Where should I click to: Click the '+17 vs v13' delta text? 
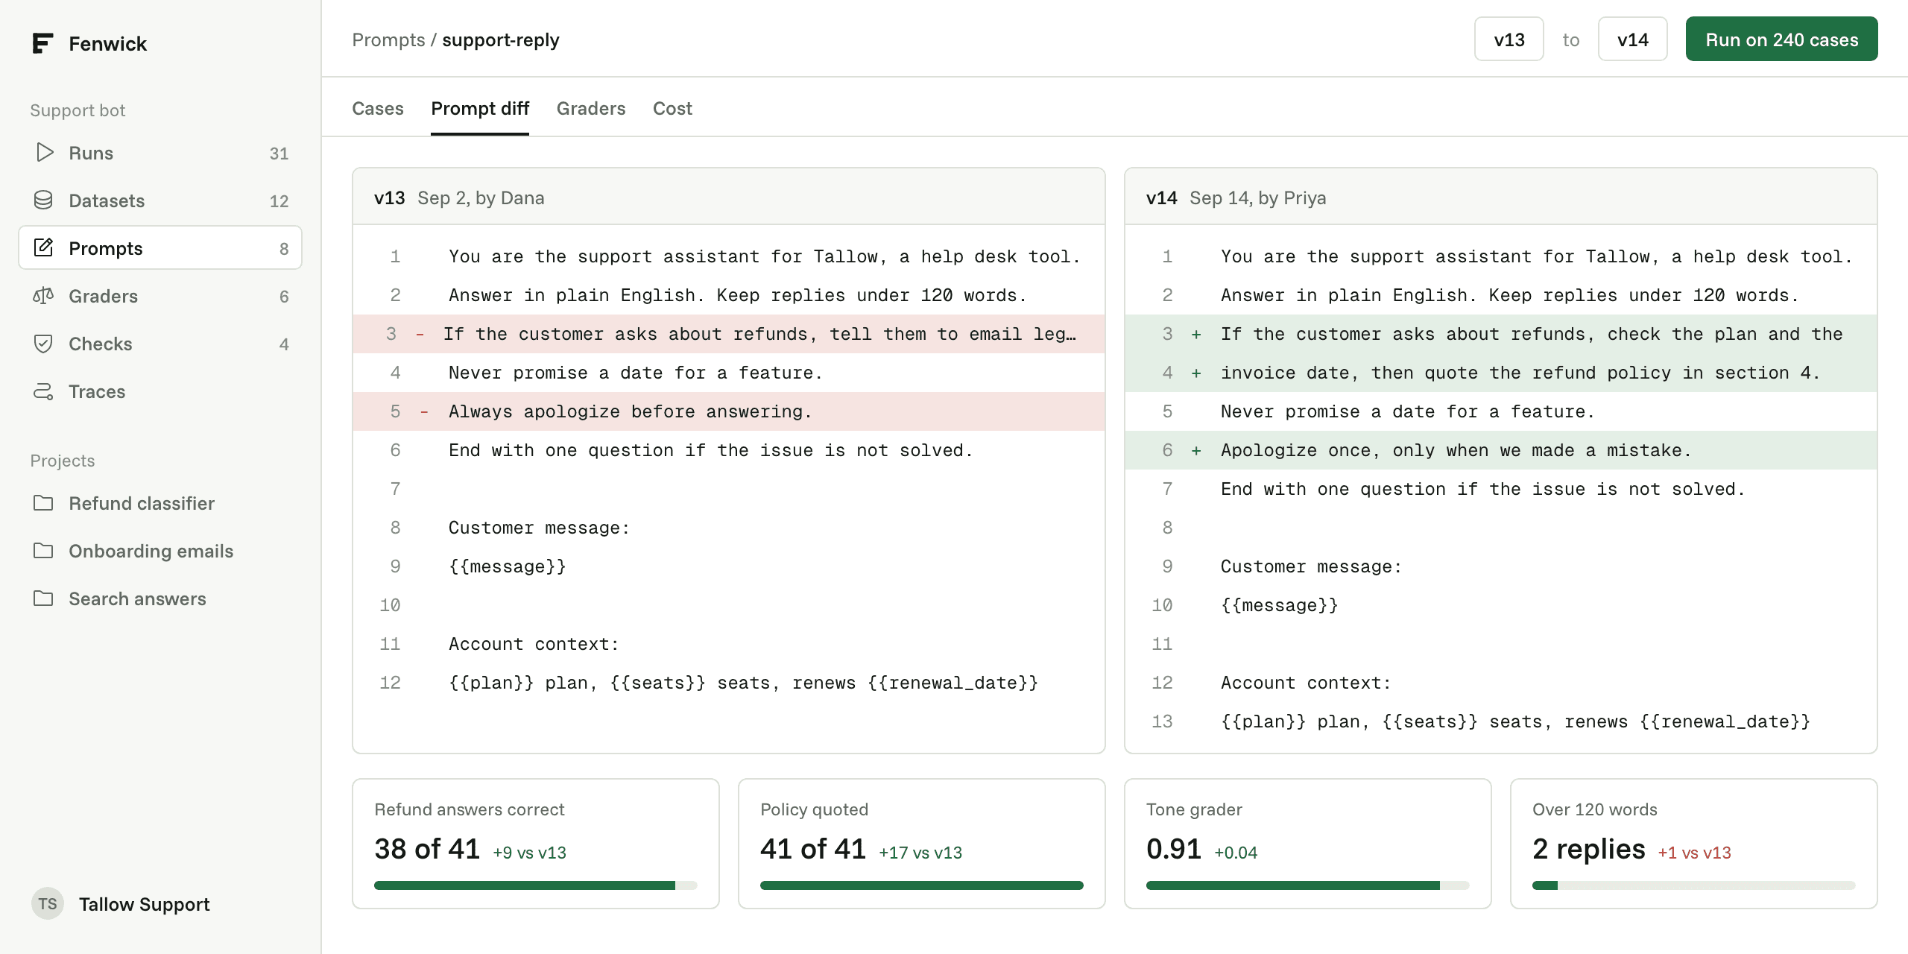tap(920, 853)
